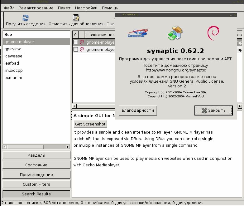Show filters by Разделы
Screen dimensions: 244x206
(36, 155)
